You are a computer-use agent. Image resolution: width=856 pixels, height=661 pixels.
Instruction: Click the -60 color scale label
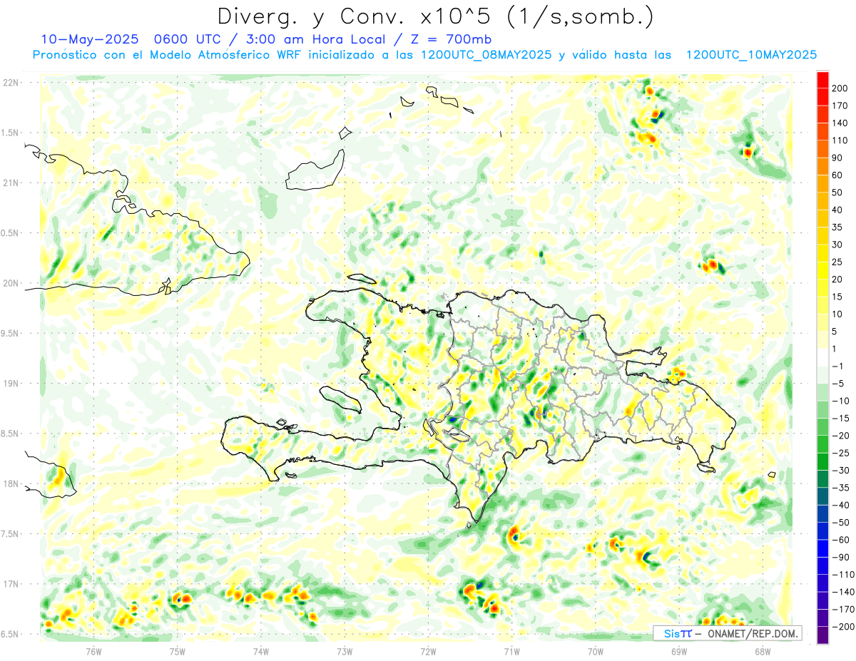pos(840,540)
